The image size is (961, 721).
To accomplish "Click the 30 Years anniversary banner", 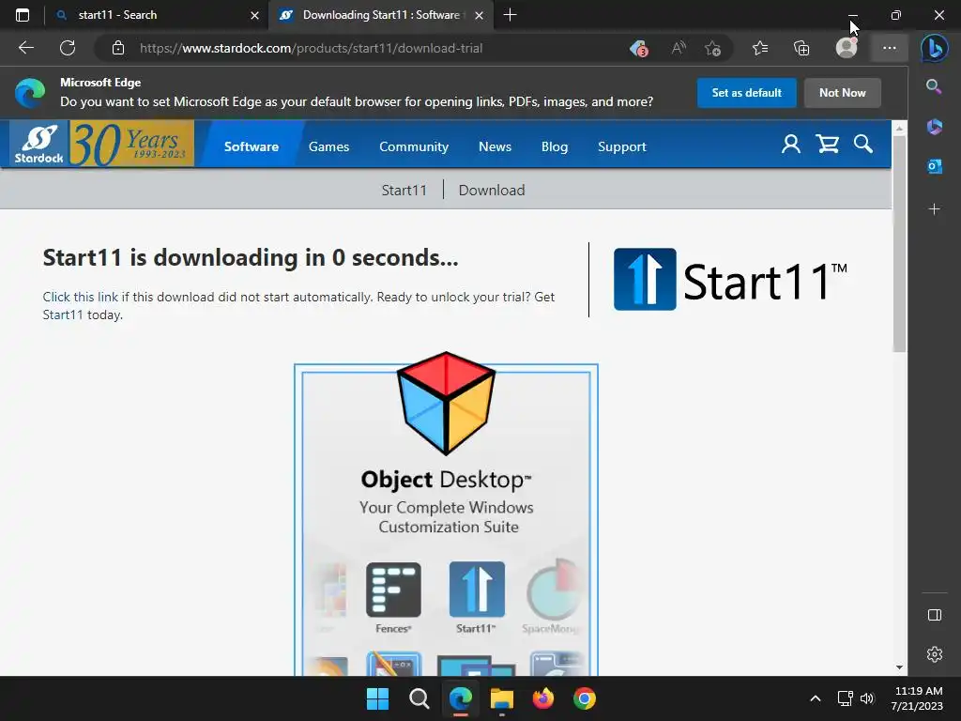I will [131, 144].
